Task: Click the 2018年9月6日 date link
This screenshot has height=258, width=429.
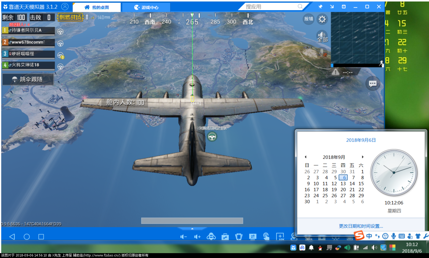Action: pyautogui.click(x=361, y=140)
